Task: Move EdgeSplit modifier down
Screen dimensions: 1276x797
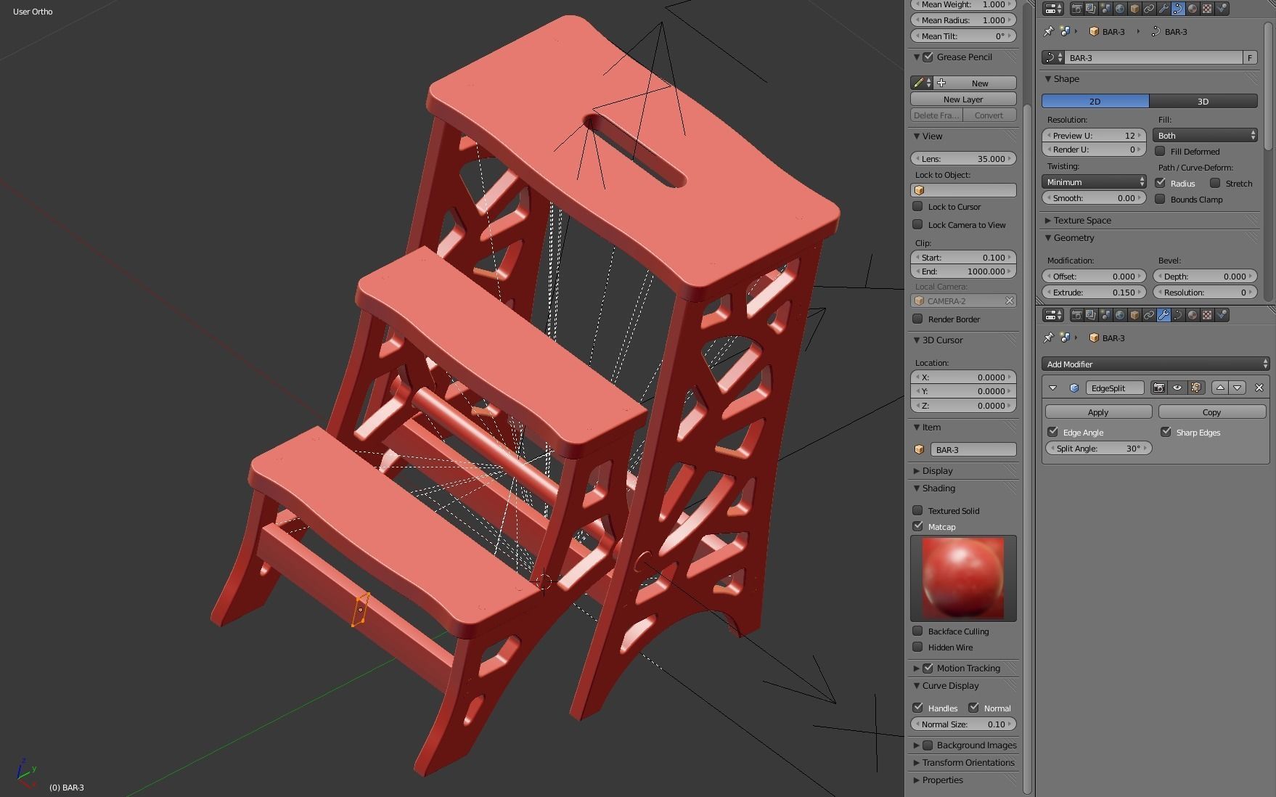Action: click(x=1238, y=388)
